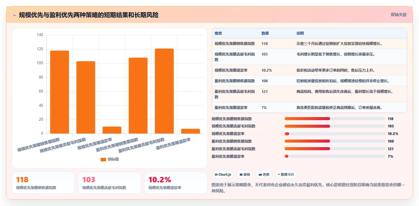Click the 103 summary card
The width and height of the screenshot is (419, 206).
[110, 183]
